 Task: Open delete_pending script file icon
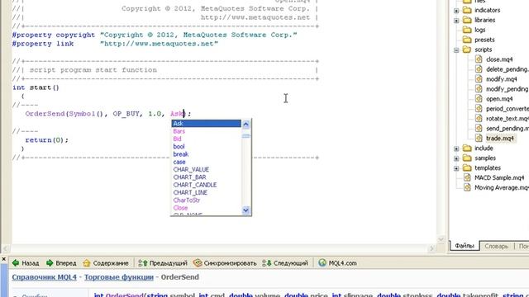[x=479, y=69]
